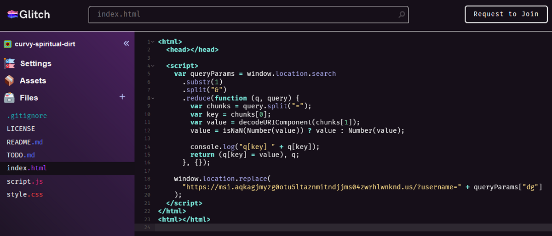
Task: Focus the index.html search field
Action: tap(248, 14)
